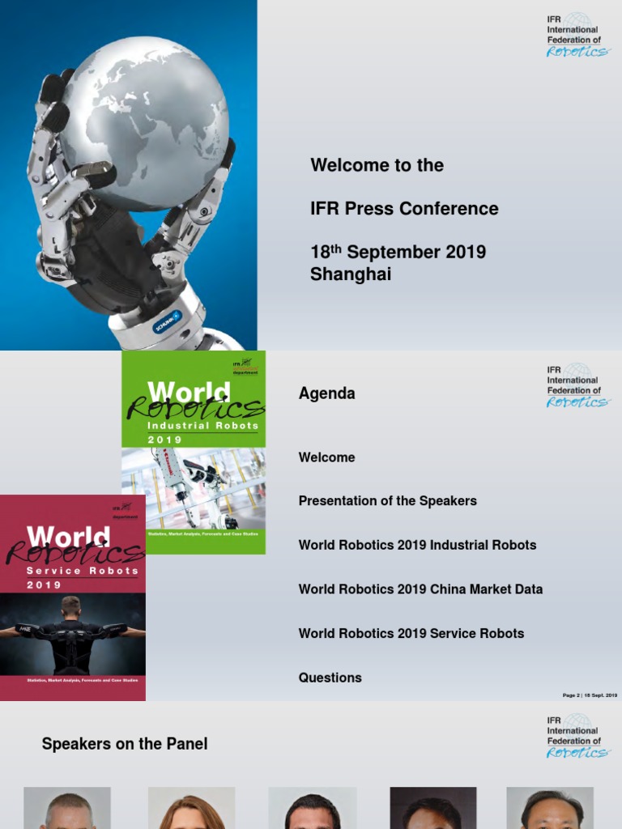
Task: Click 'World Robotics 2019 Industrial Robots' agenda item
Action: tap(417, 545)
